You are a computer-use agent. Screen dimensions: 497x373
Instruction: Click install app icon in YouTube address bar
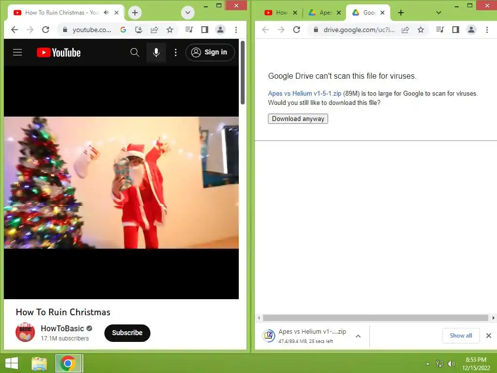click(x=138, y=30)
